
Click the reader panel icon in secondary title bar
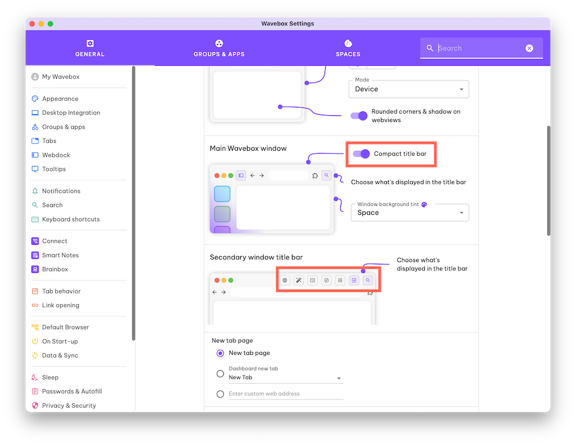point(312,280)
